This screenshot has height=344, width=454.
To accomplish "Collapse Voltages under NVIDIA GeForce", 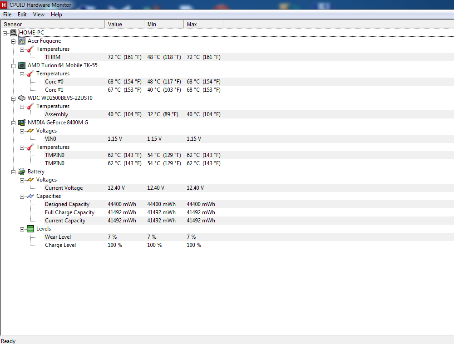I will pyautogui.click(x=22, y=131).
